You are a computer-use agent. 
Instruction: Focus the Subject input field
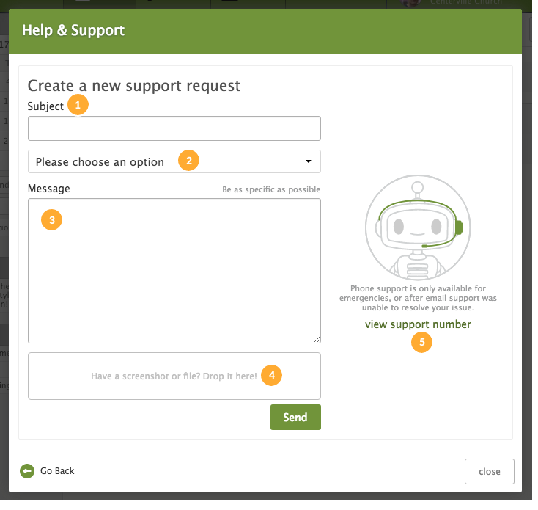(174, 128)
